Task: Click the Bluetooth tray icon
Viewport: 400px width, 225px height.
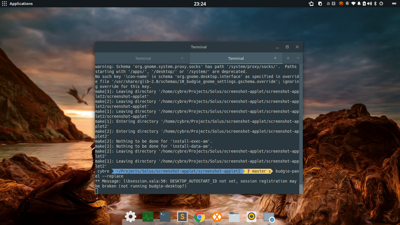Action: click(x=375, y=4)
